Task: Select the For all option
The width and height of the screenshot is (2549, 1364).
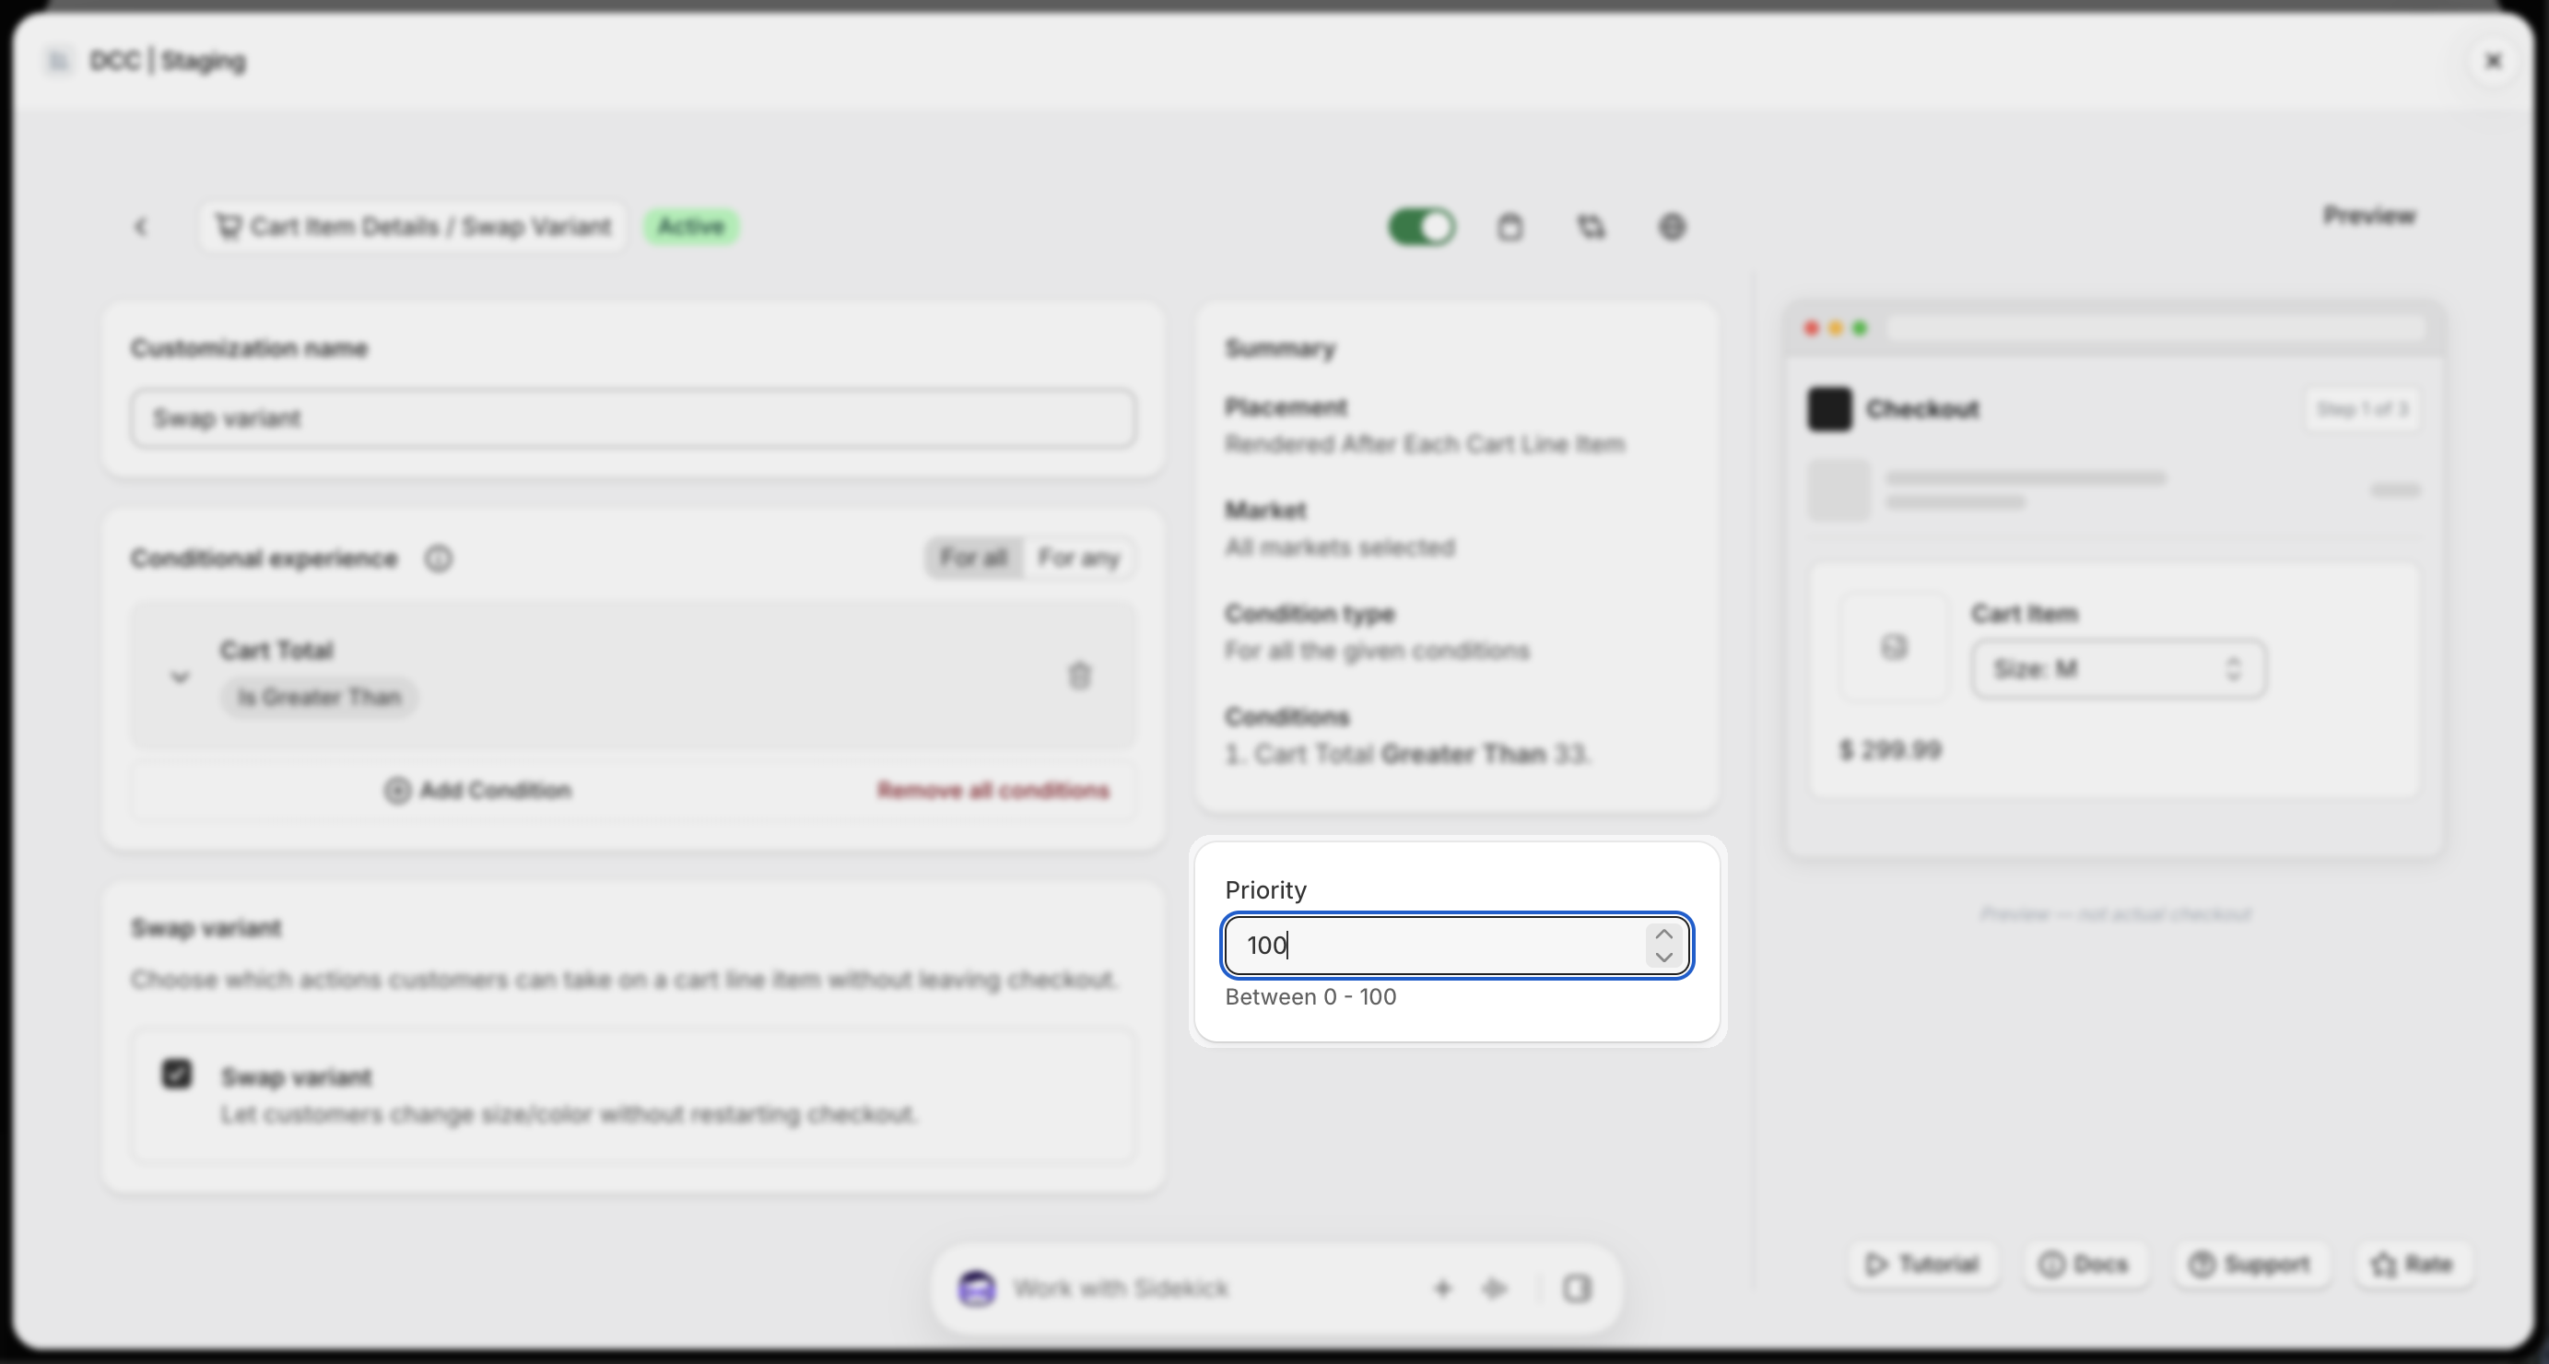Action: tap(974, 559)
